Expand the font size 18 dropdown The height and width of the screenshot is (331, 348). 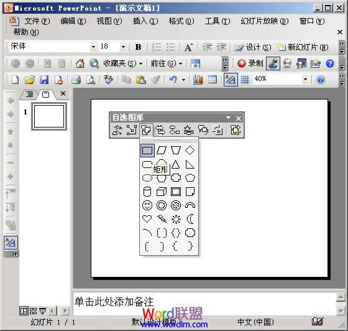[123, 47]
